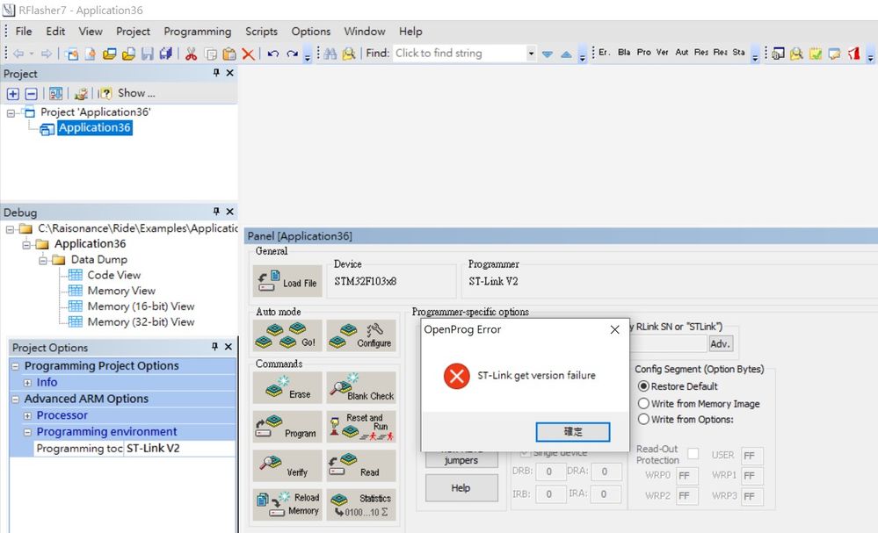The image size is (878, 533).
Task: Close the OpenProg Error dialog with X
Action: click(x=615, y=330)
